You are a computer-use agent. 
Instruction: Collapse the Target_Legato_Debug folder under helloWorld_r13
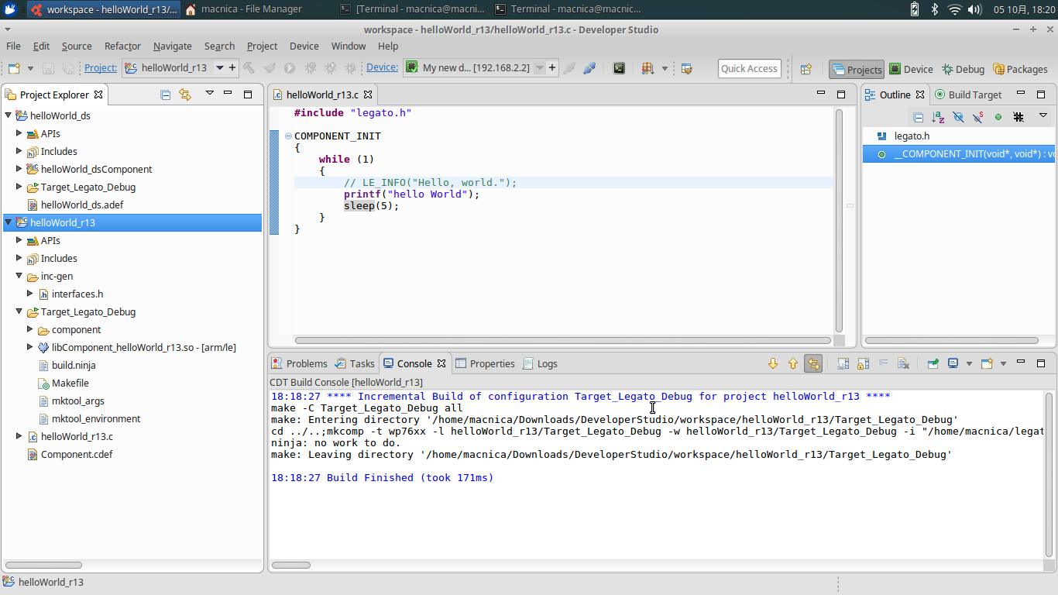coord(19,311)
